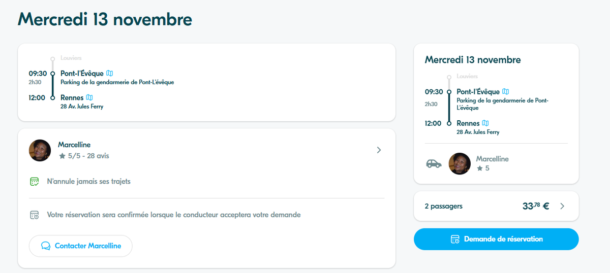Click the green calendar check icon
610x273 pixels.
(x=35, y=181)
